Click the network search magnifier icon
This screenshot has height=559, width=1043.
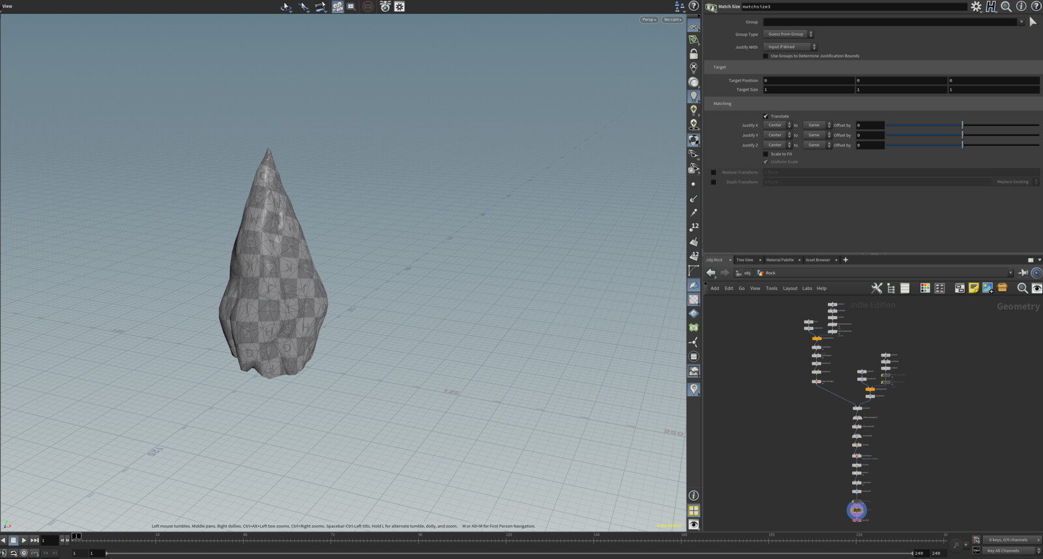[1021, 288]
